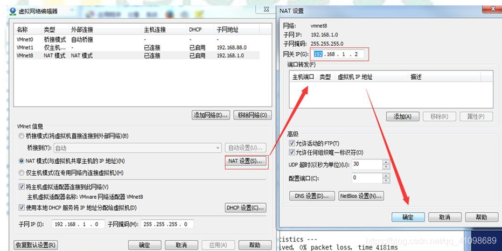Screen dimensions: 502x251
Task: Select bridged mode radio button (桥接模式)
Action: tap(22, 136)
